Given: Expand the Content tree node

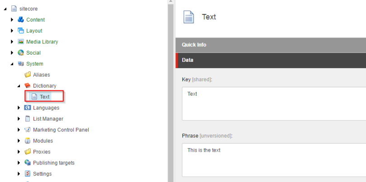Looking at the screenshot, I should click(x=12, y=20).
